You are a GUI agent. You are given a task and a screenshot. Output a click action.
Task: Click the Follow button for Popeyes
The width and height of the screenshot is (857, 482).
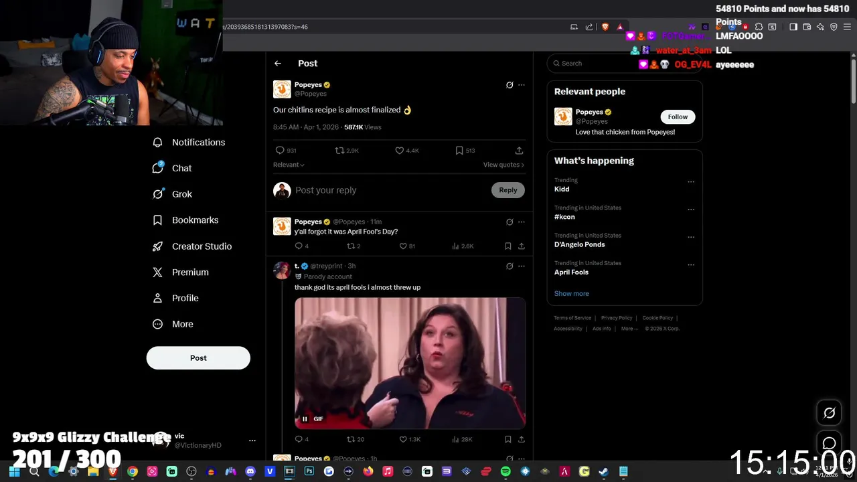[x=678, y=117]
